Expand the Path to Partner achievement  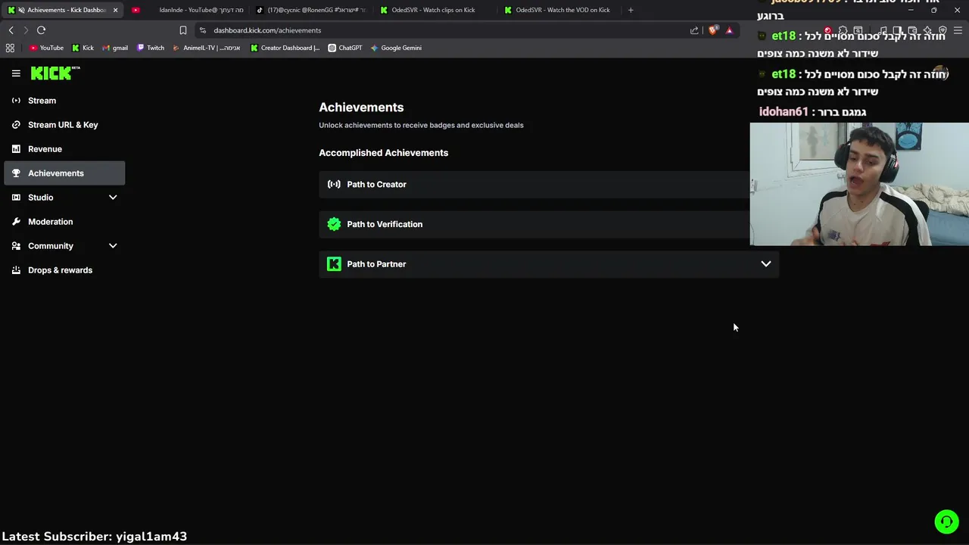(766, 264)
